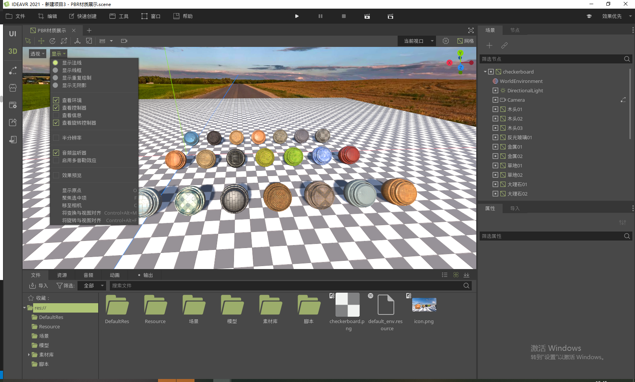The height and width of the screenshot is (382, 635).
Task: Open the 全部 filter dropdown
Action: [92, 286]
